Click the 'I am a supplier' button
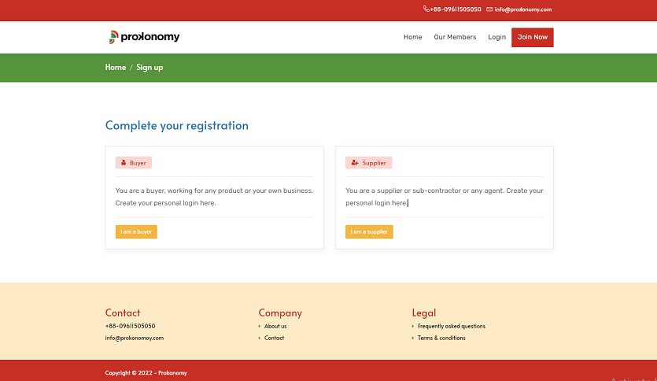The image size is (657, 381). click(x=369, y=231)
